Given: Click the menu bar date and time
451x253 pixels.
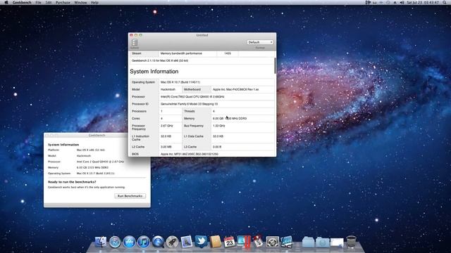Looking at the screenshot, I should [423, 3].
